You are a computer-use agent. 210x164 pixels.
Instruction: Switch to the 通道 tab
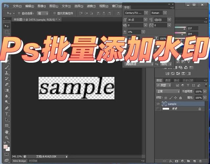pos(168,80)
